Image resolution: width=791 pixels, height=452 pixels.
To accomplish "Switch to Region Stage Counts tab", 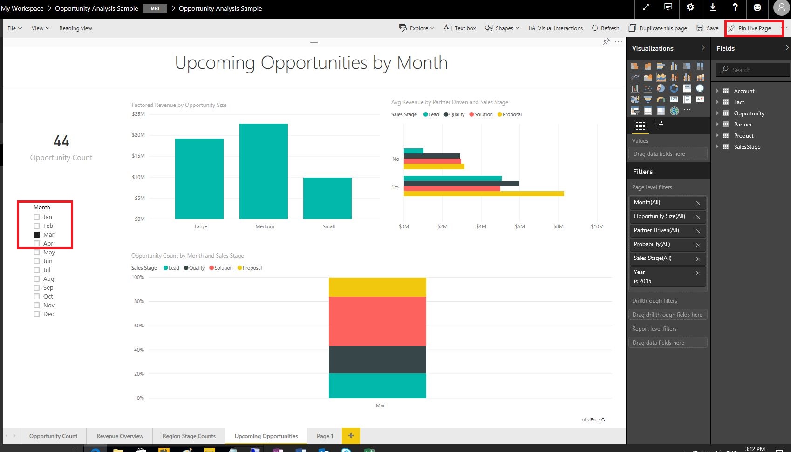I will pos(189,436).
